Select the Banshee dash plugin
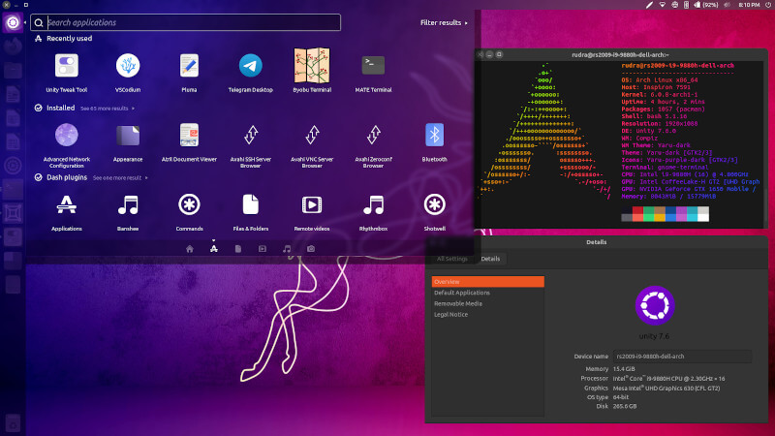This screenshot has height=436, width=775. pos(128,212)
